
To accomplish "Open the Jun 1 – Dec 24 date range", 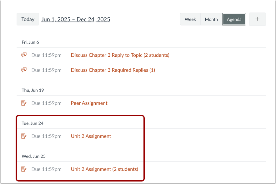I will pyautogui.click(x=76, y=19).
